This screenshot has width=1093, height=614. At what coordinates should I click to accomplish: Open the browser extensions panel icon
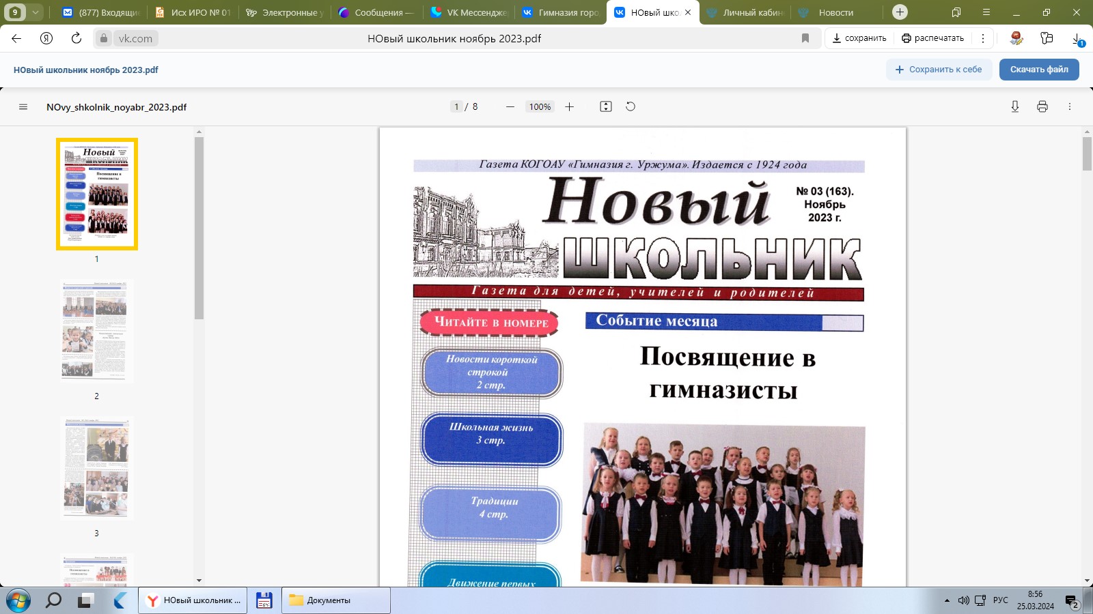click(x=1047, y=38)
